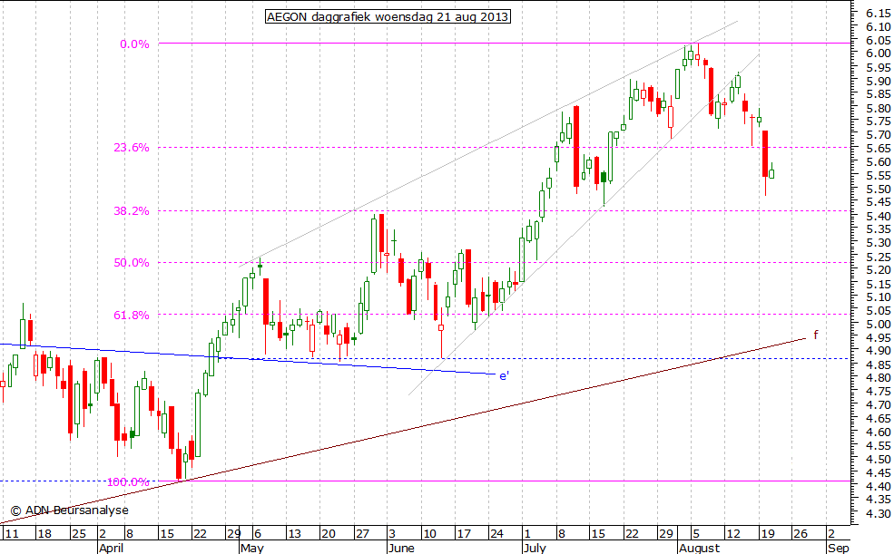This screenshot has width=894, height=554.
Task: Select the 0.0% Fibonacci label
Action: point(134,44)
